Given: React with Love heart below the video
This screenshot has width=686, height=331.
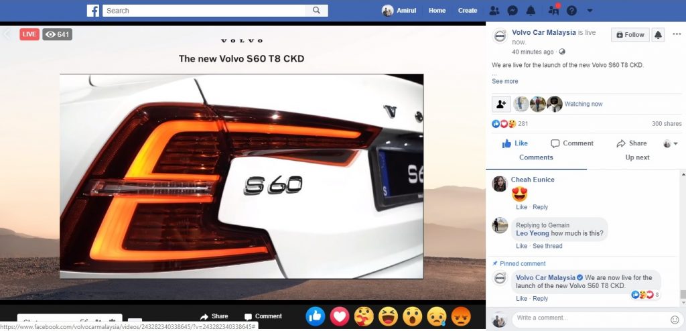Looking at the screenshot, I should 340,316.
